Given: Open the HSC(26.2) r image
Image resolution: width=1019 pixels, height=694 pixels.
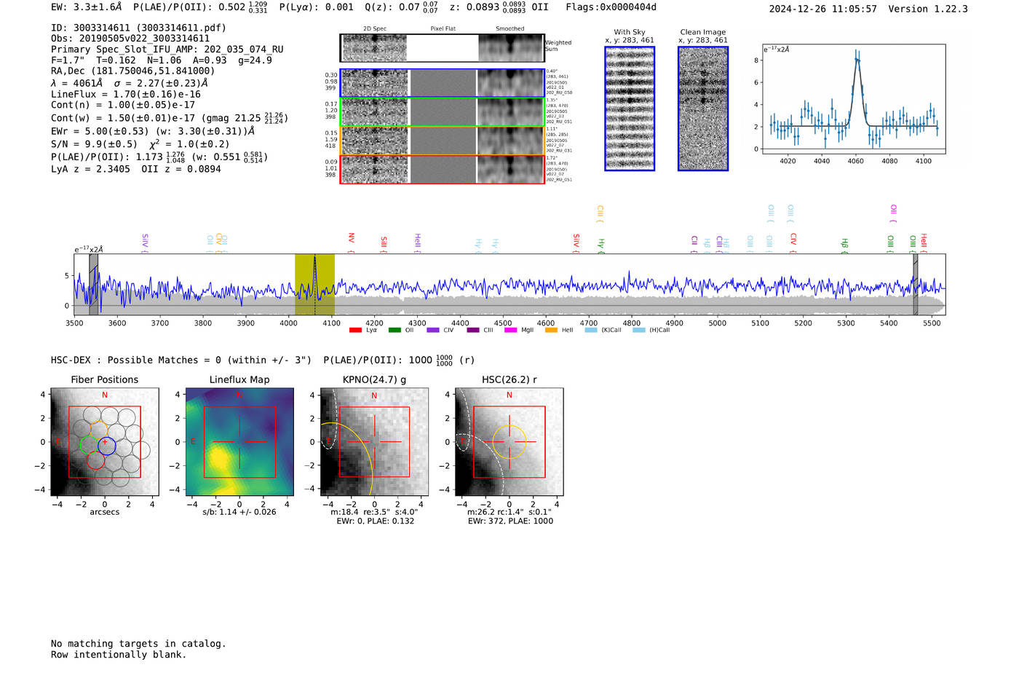Looking at the screenshot, I should click(509, 442).
